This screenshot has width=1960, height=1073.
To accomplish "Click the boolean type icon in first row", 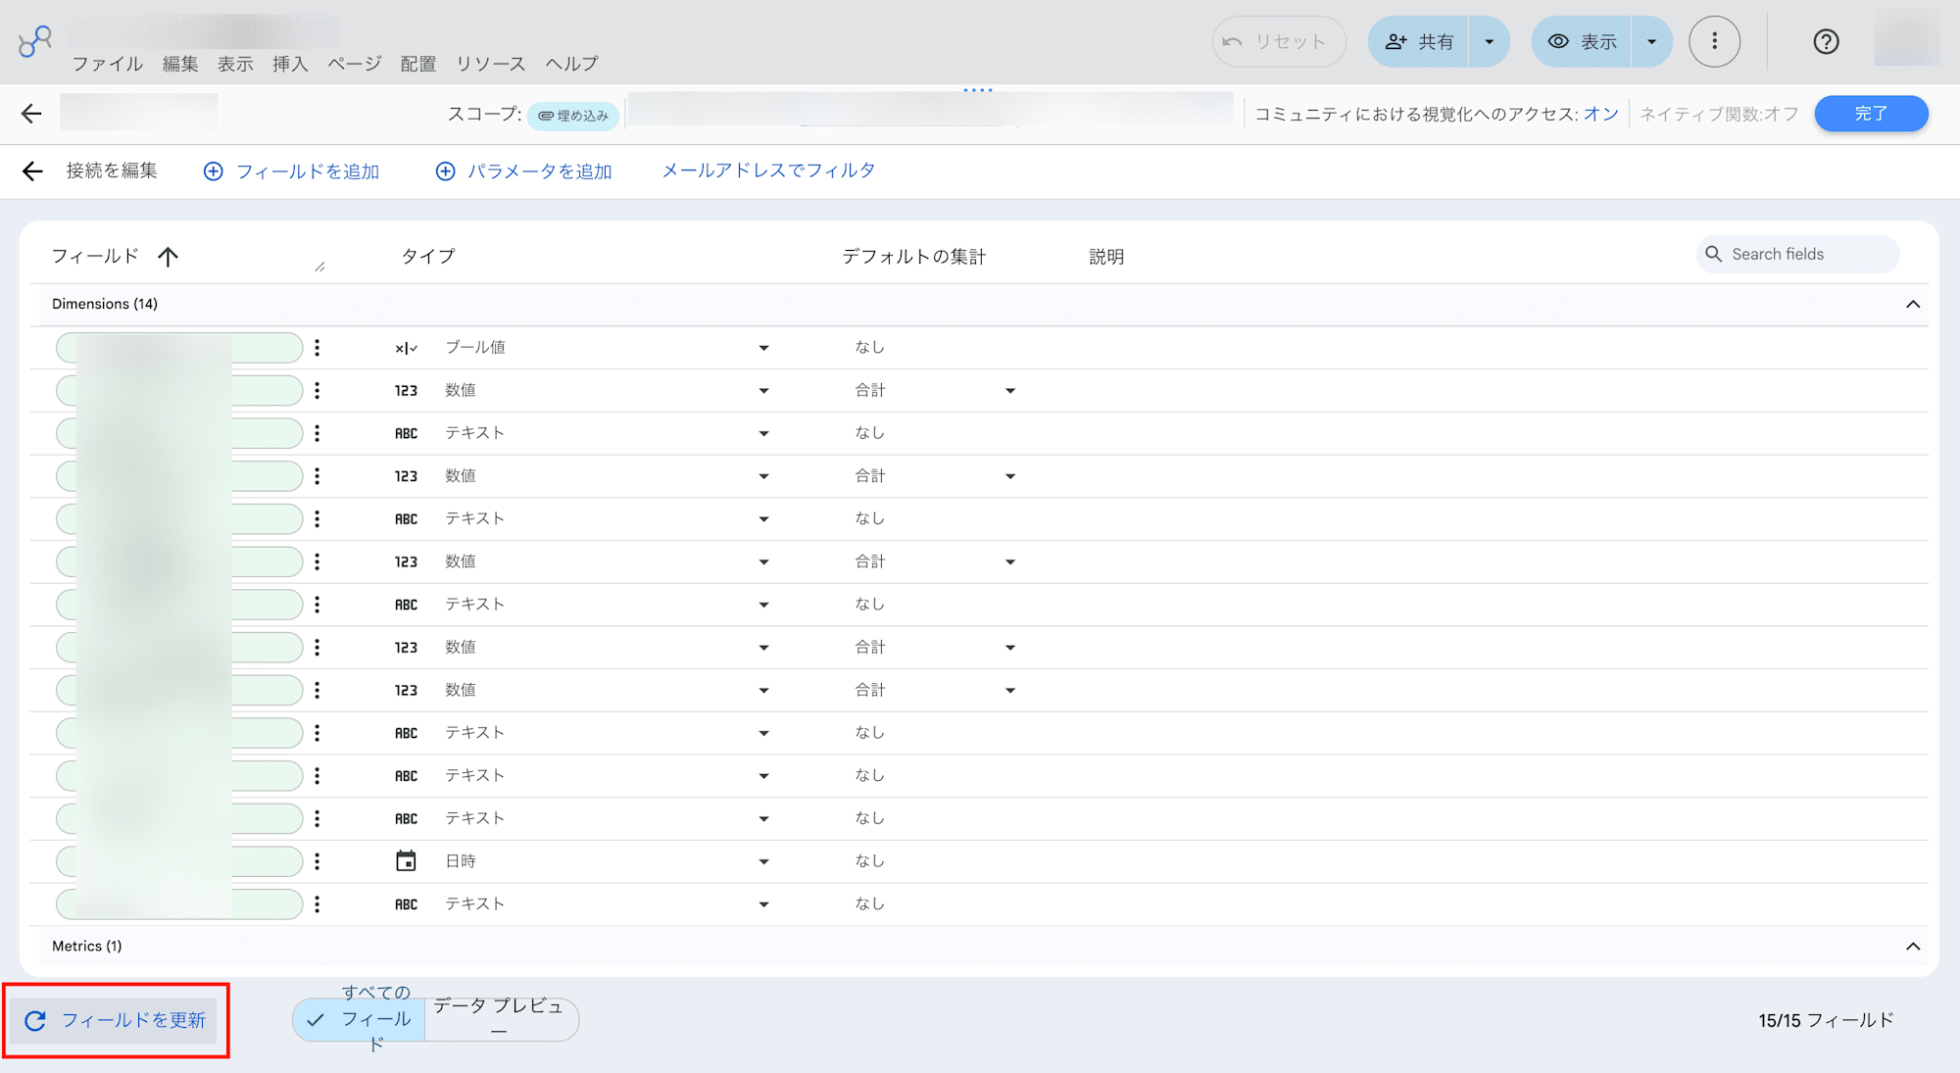I will [x=406, y=348].
